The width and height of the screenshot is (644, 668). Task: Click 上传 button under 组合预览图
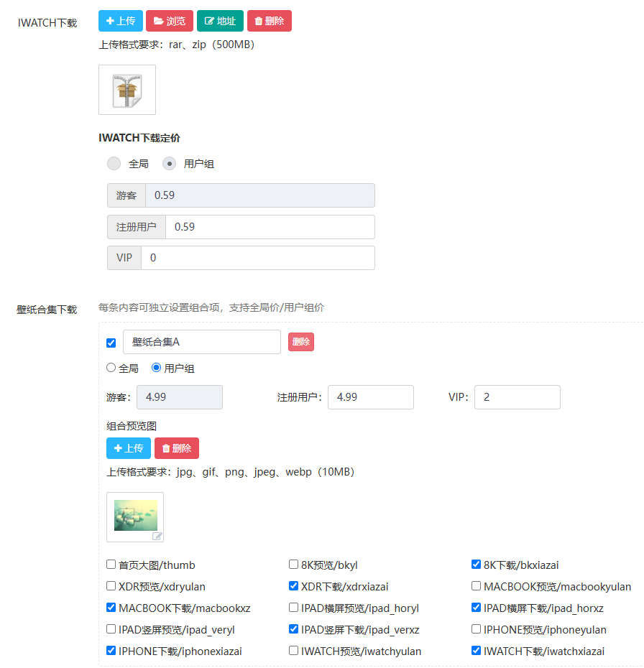[x=128, y=448]
